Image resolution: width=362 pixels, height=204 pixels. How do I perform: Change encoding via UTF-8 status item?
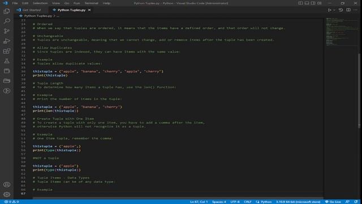[x=235, y=202]
